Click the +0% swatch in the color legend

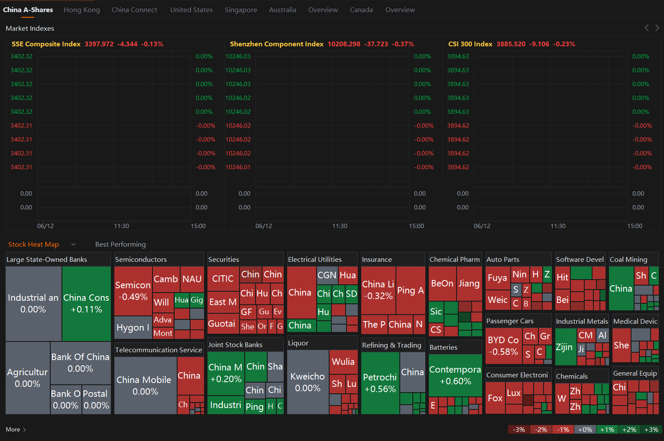585,429
